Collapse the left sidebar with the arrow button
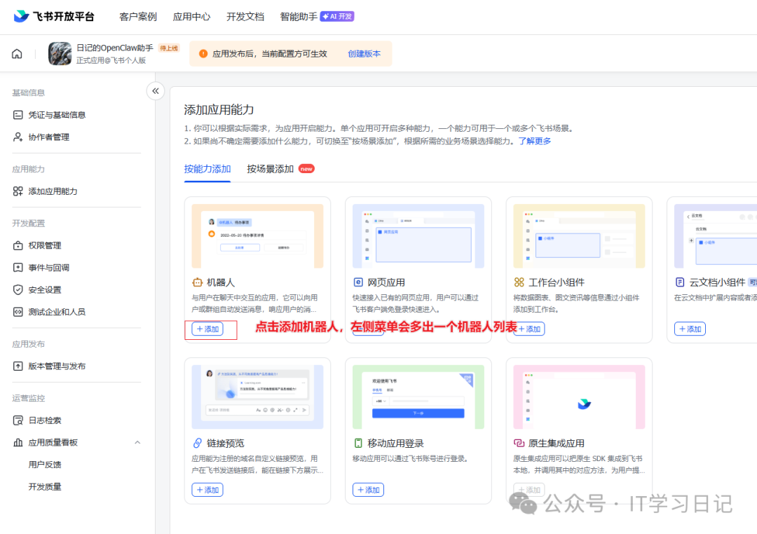 pos(155,90)
